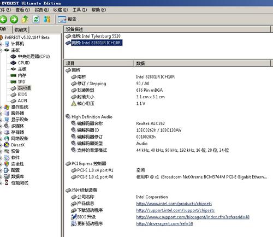This screenshot has height=237, width=273.
Task: Select the 软件 software icon in tree
Action: 7,157
